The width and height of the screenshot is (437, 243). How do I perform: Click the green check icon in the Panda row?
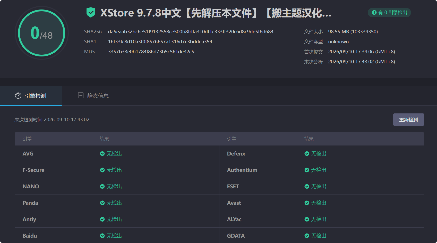[102, 203]
